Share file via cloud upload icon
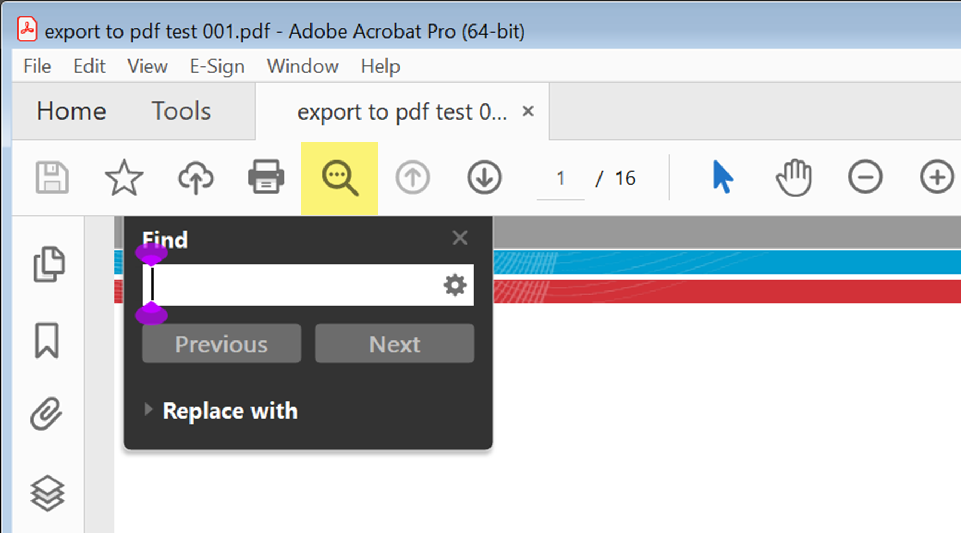The width and height of the screenshot is (961, 533). tap(194, 177)
